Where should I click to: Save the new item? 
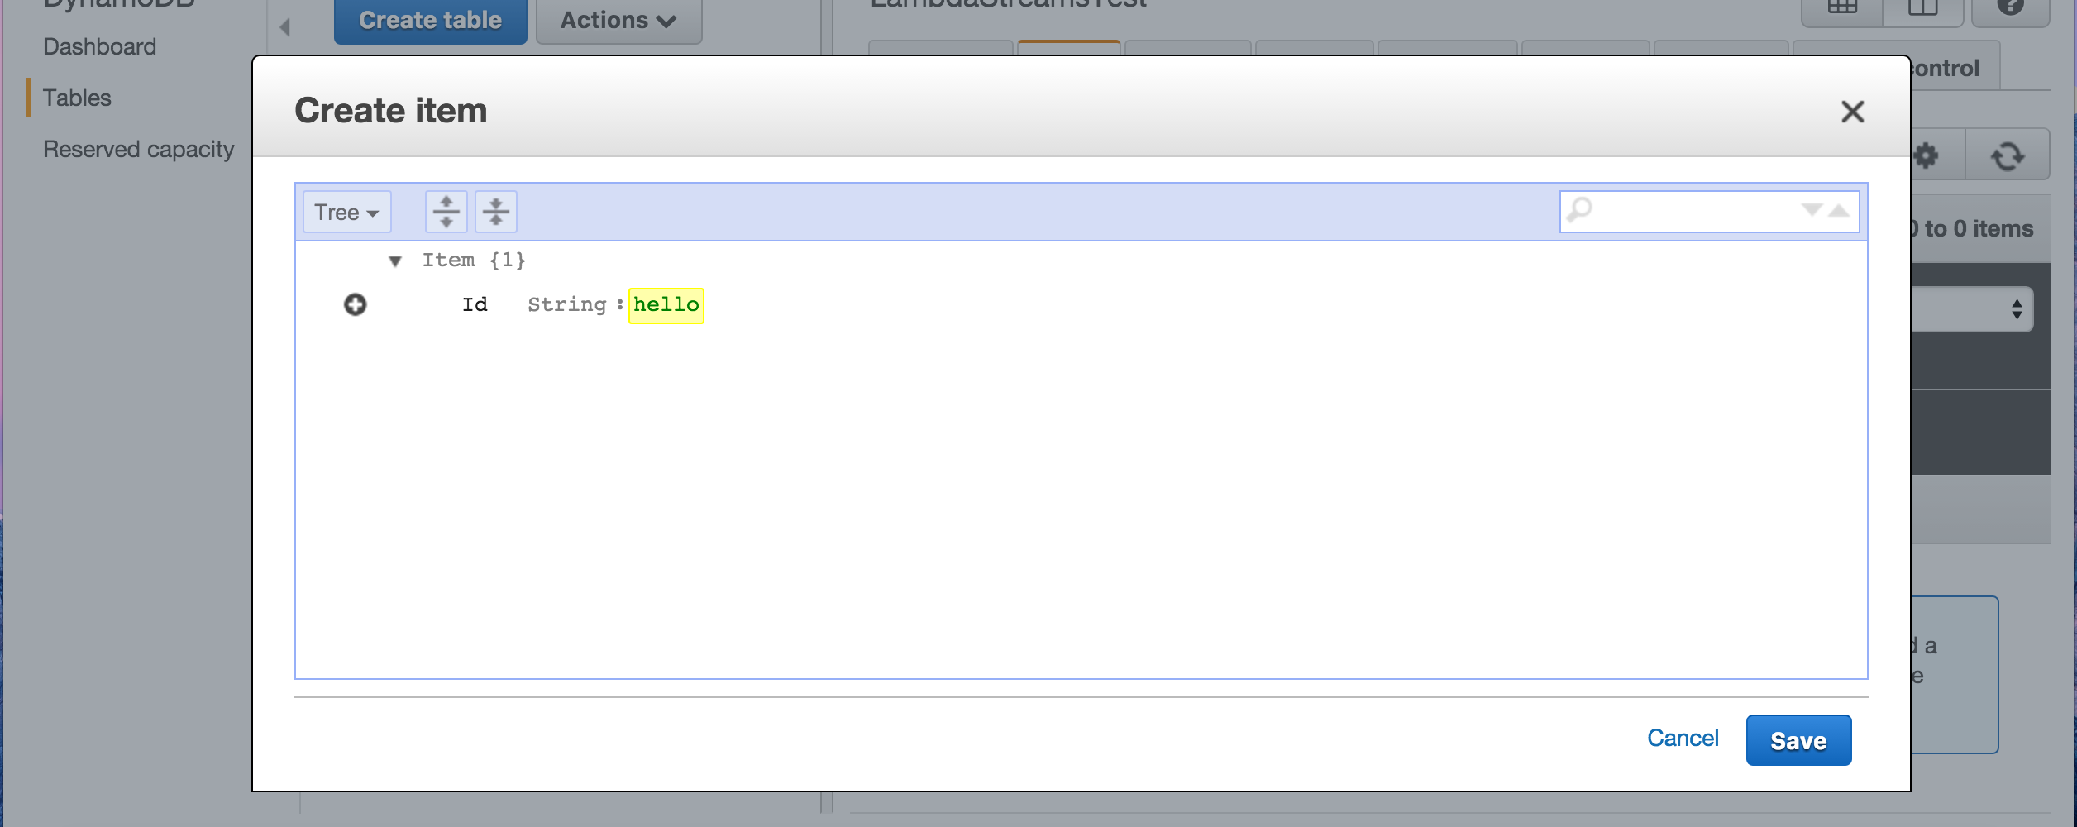(x=1798, y=739)
